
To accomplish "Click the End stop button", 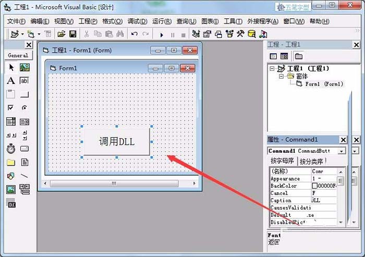I will click(184, 35).
